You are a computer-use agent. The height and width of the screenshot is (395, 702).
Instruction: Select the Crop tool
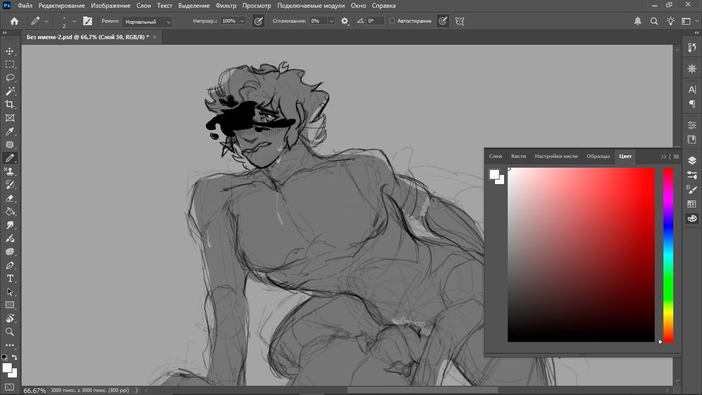tap(10, 105)
